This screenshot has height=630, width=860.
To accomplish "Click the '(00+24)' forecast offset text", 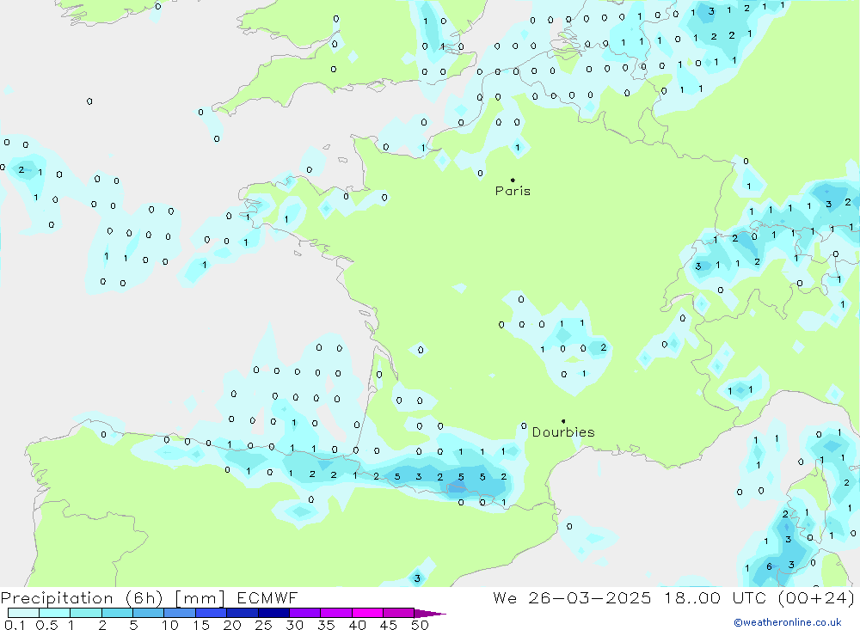I will click(x=816, y=598).
